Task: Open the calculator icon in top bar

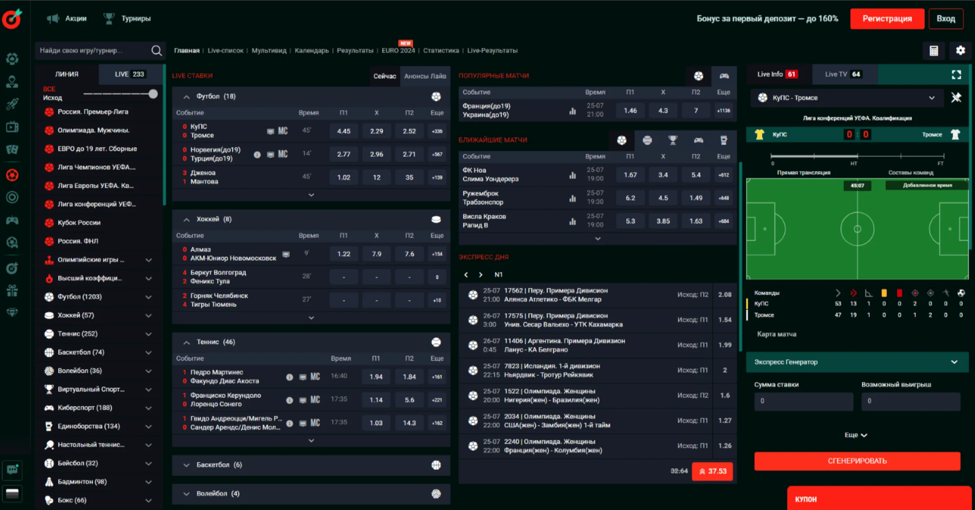Action: click(x=934, y=51)
